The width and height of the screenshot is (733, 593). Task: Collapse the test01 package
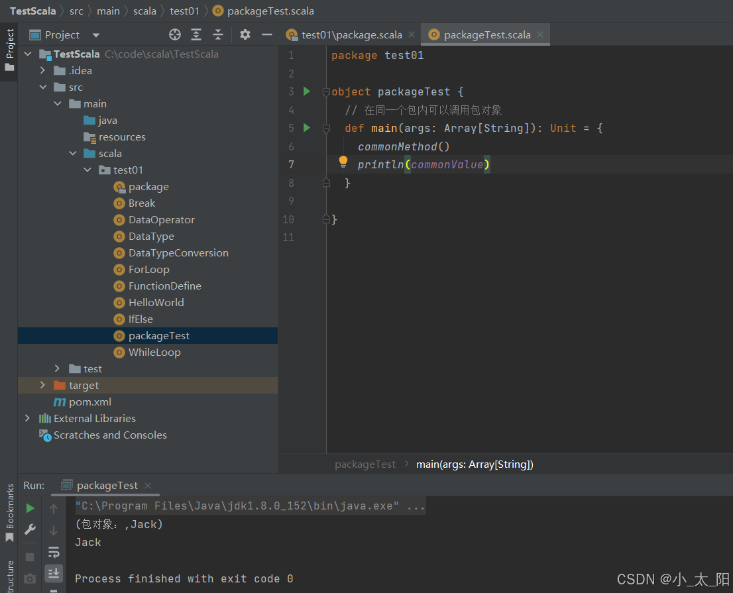(x=88, y=170)
